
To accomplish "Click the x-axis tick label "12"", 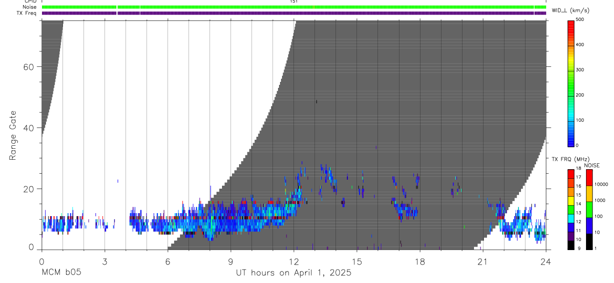I will pos(294,261).
